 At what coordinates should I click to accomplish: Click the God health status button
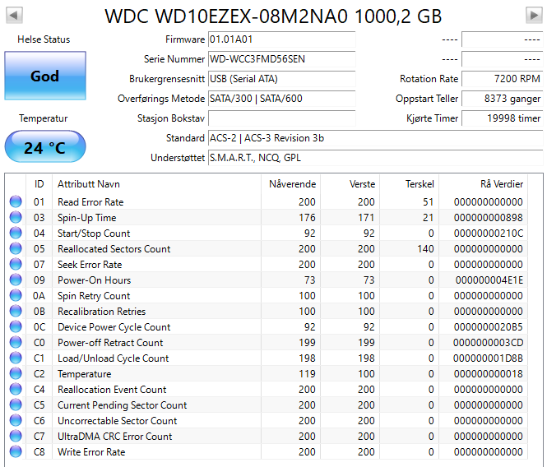44,76
